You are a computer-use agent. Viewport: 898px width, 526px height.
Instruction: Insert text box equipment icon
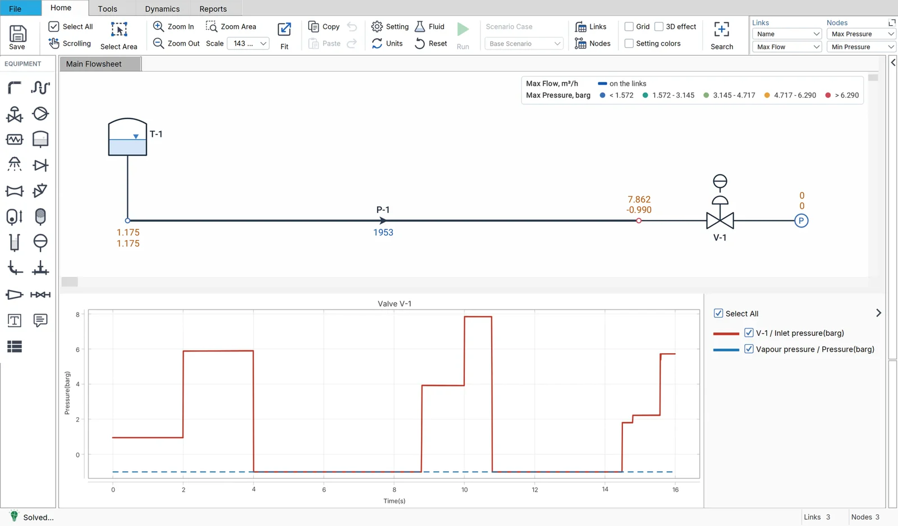[x=15, y=320]
